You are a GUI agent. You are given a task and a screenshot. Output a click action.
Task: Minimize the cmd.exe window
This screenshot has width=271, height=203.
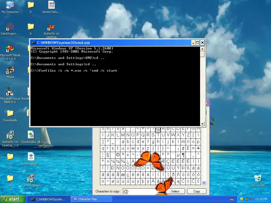(193, 43)
